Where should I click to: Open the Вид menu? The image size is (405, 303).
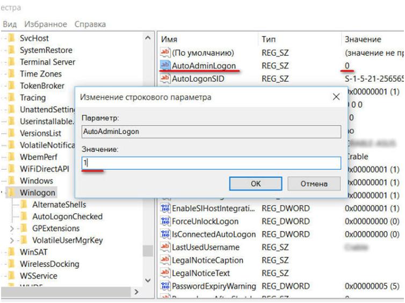tap(10, 24)
